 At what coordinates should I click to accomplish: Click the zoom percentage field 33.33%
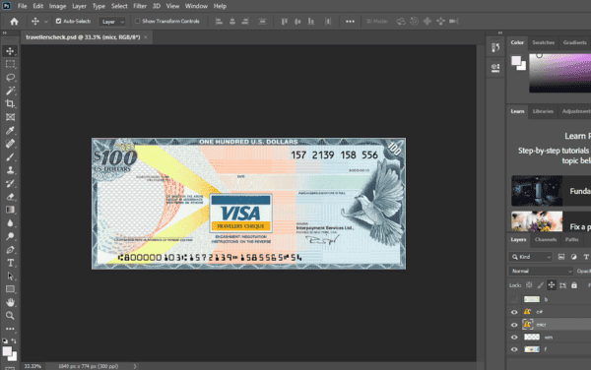click(33, 366)
